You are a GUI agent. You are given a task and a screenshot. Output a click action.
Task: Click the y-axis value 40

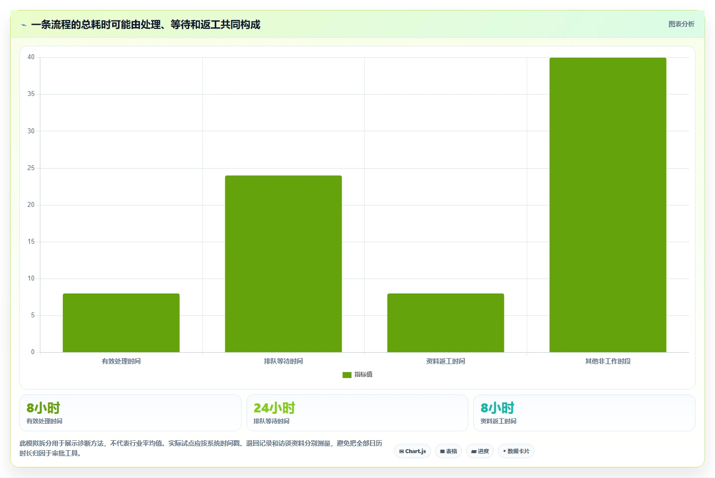tap(31, 57)
